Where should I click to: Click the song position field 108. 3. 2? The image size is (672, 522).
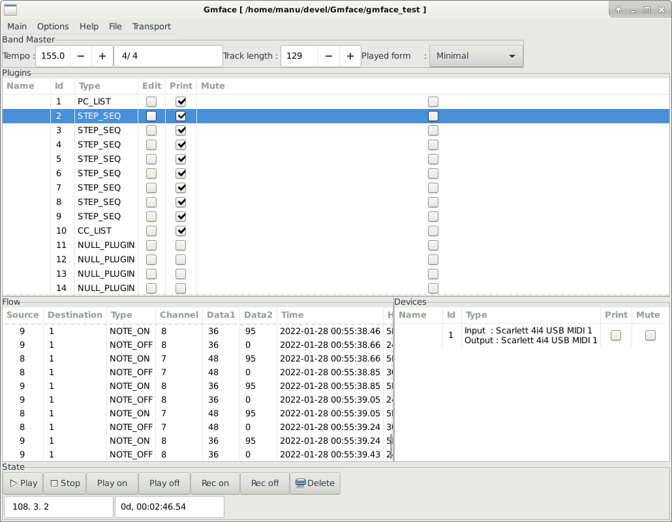tap(58, 507)
